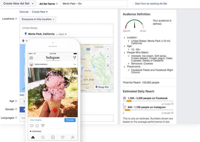Click the United States country label in locations

tap(30, 28)
